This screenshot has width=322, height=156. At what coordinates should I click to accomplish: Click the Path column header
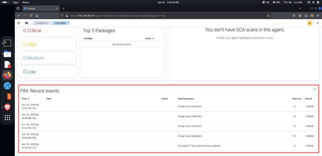49,99
